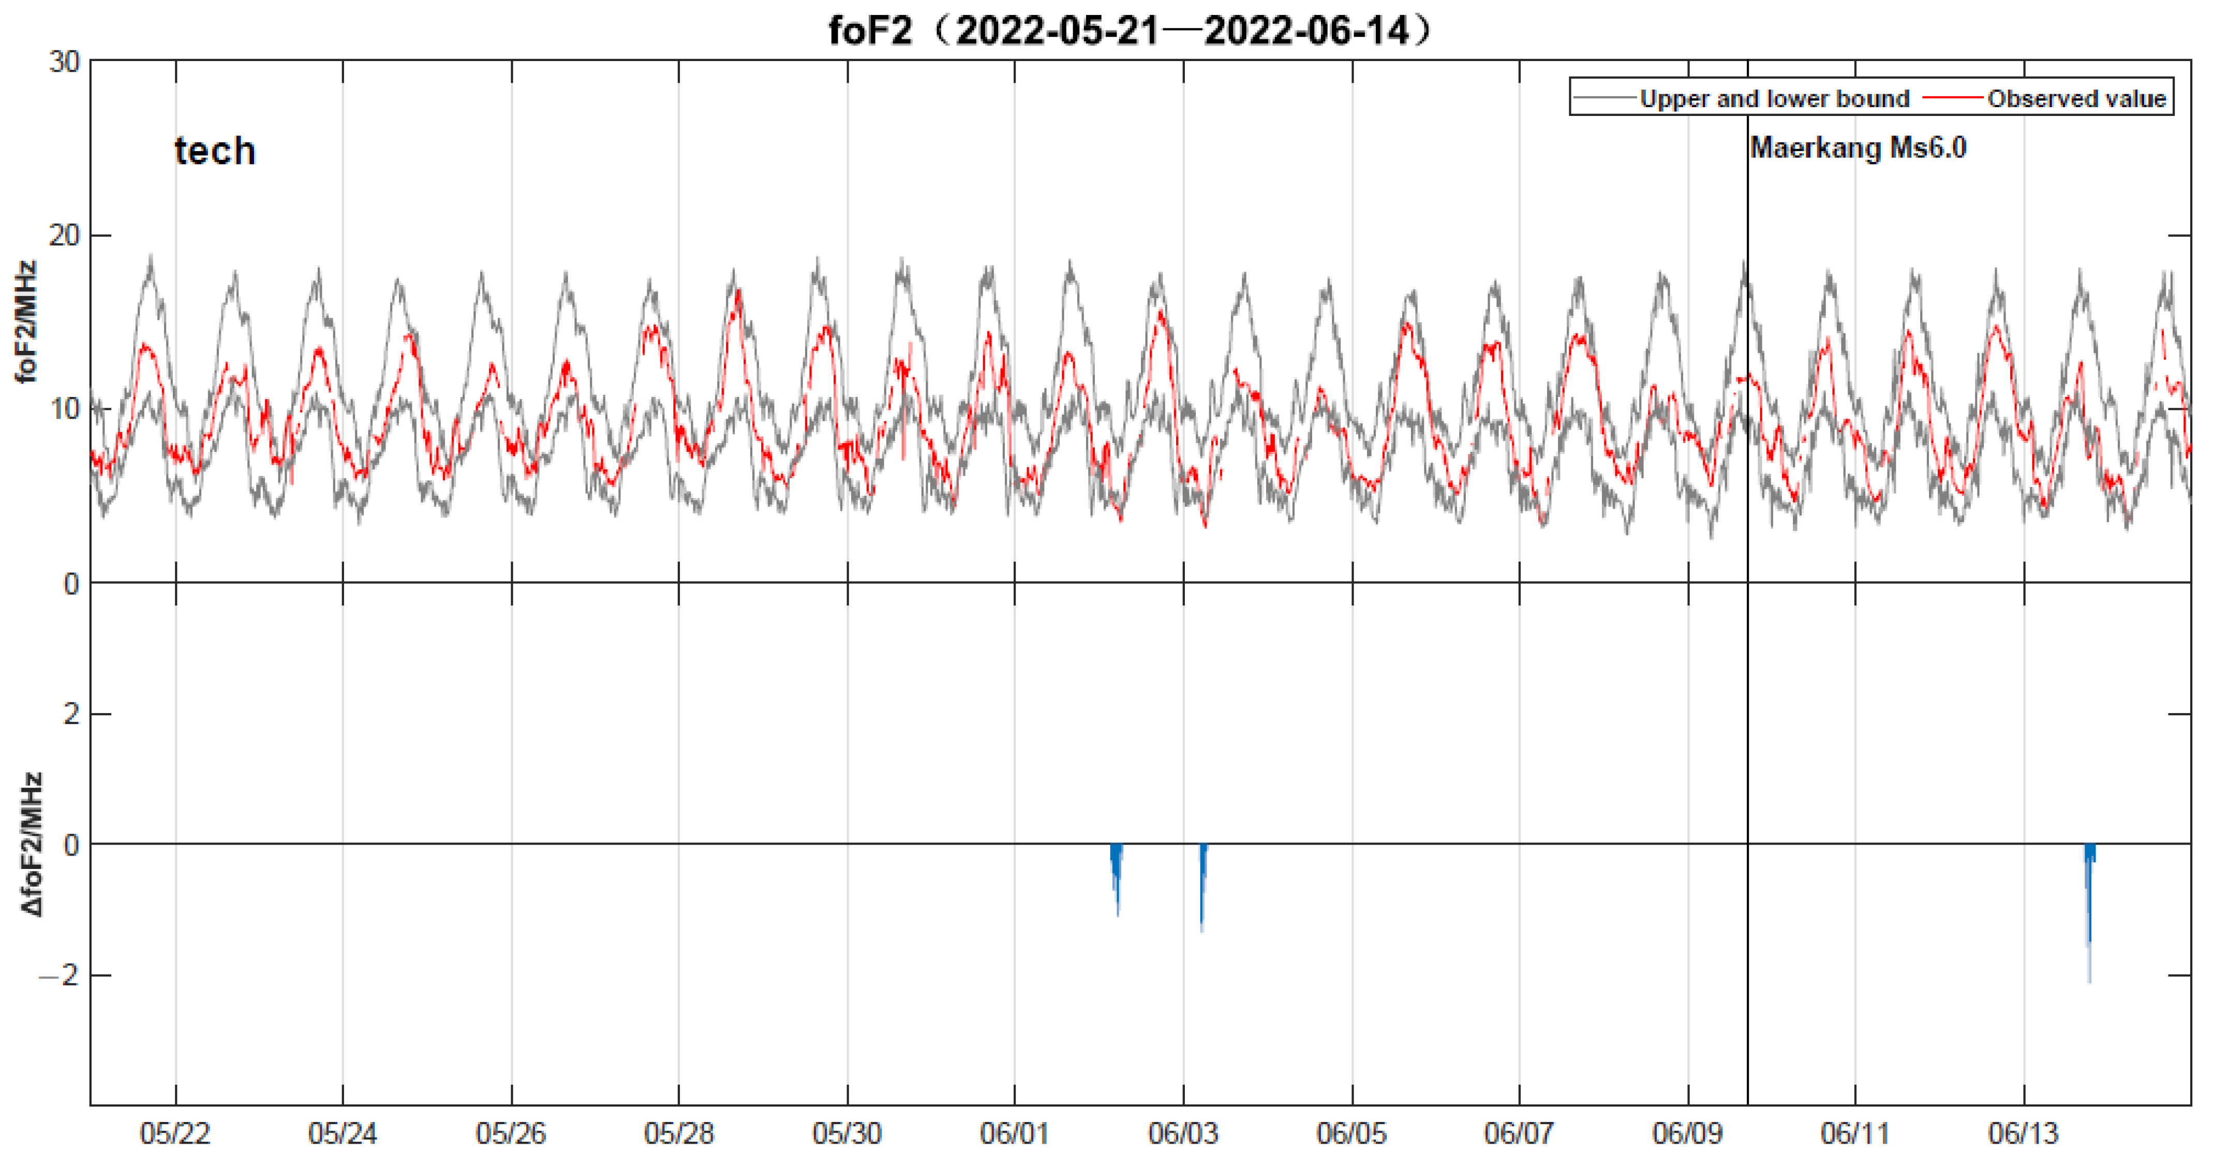
Task: Click the 06/05 x-axis date label
Action: click(1351, 1133)
